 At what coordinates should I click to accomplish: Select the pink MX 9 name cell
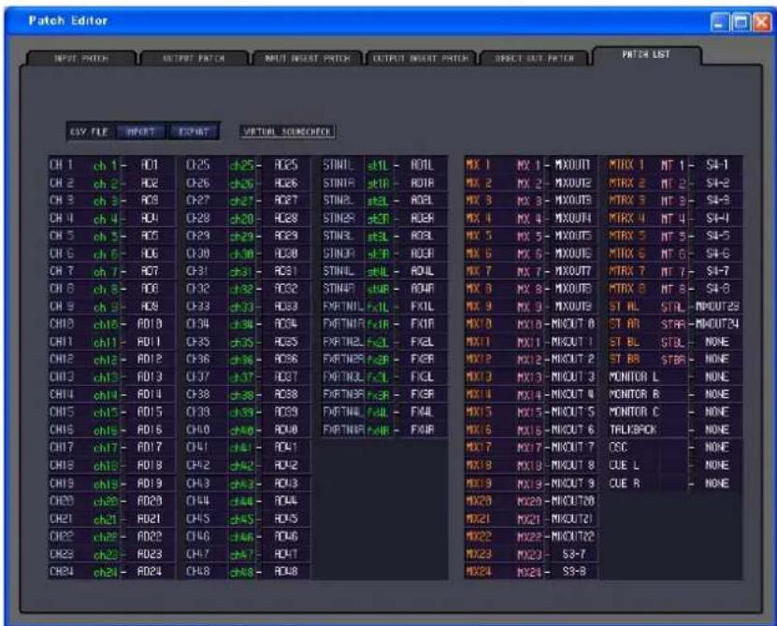(x=530, y=306)
